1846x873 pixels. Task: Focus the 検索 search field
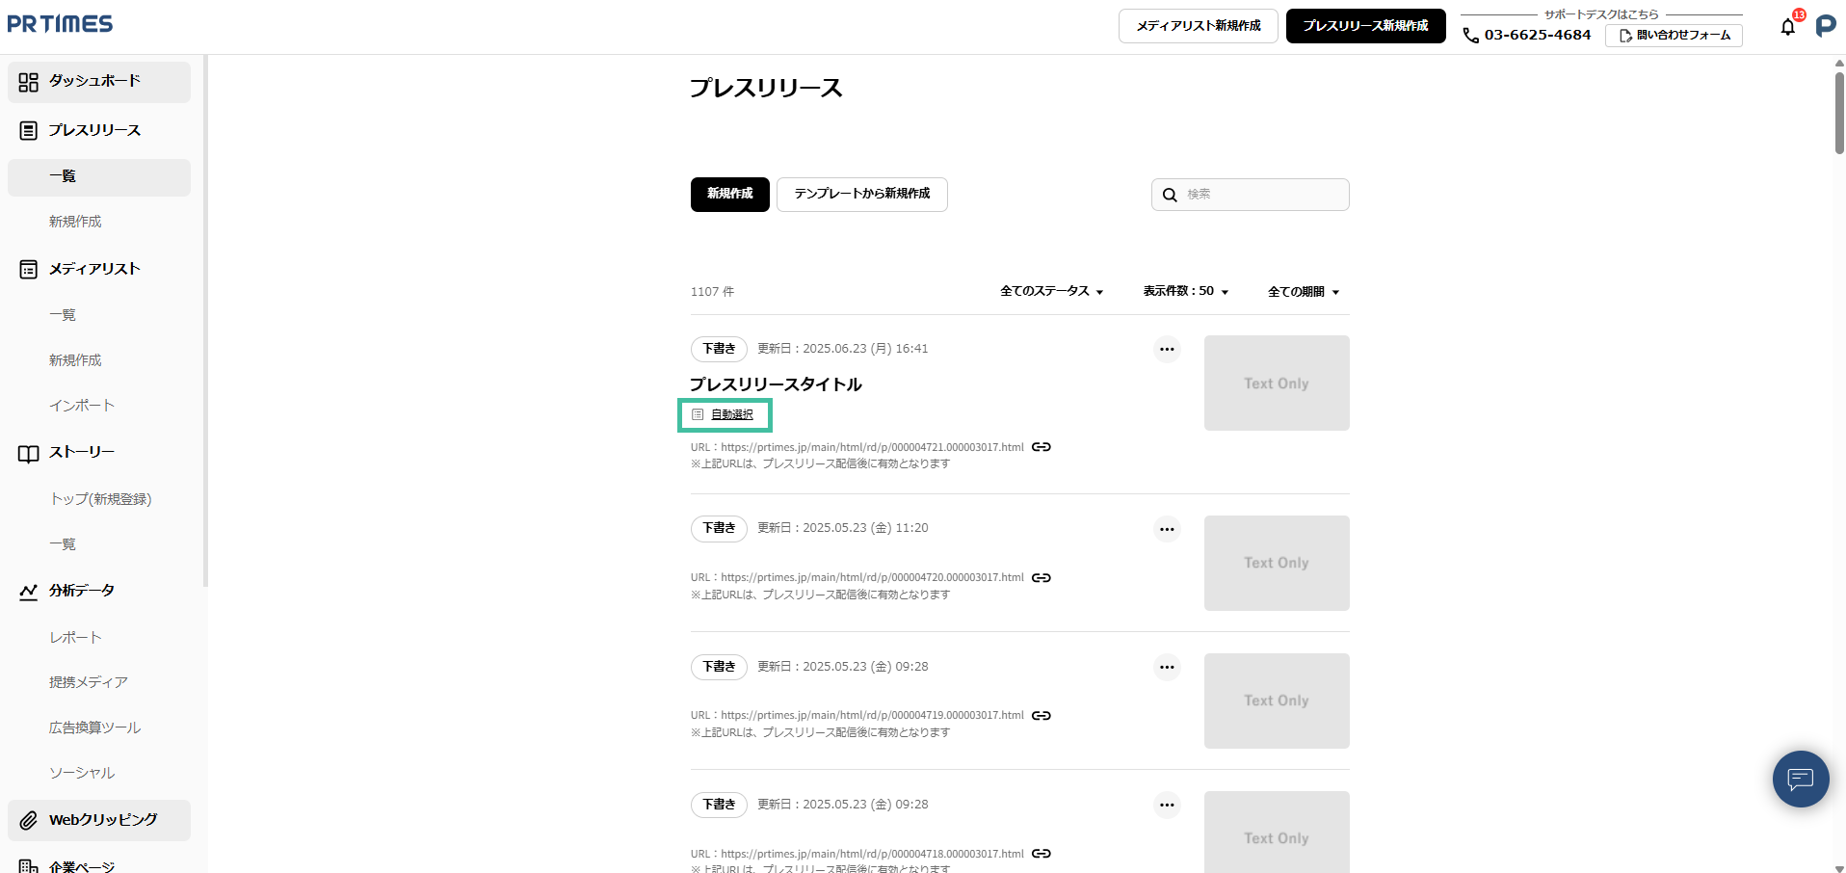coord(1262,195)
